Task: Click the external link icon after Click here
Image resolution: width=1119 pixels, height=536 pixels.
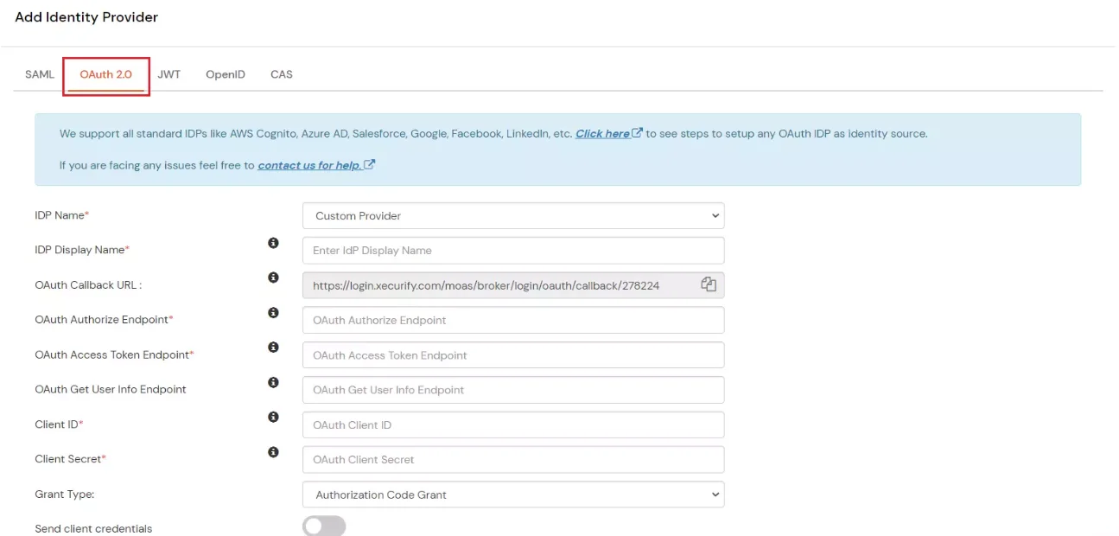Action: 637,132
